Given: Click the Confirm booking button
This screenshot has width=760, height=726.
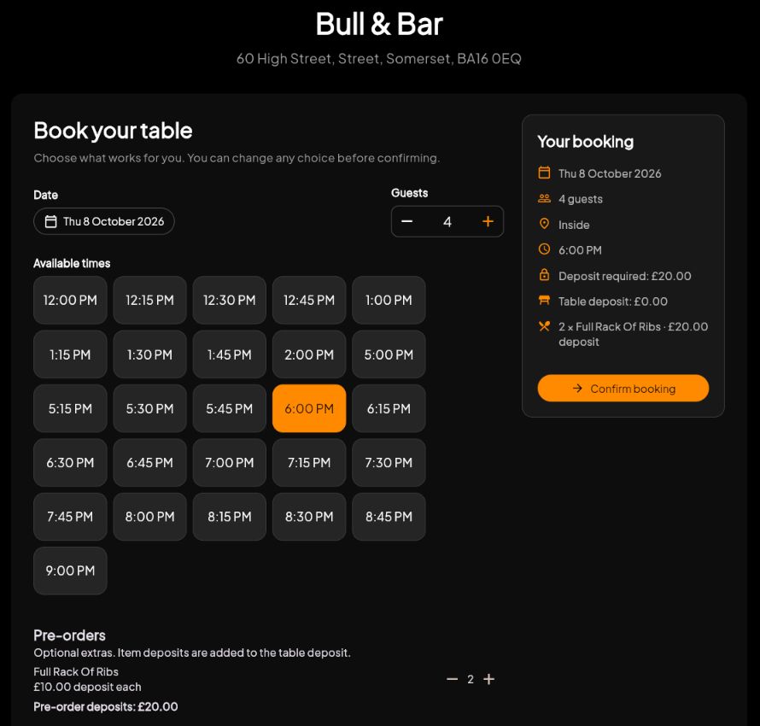Looking at the screenshot, I should (623, 389).
